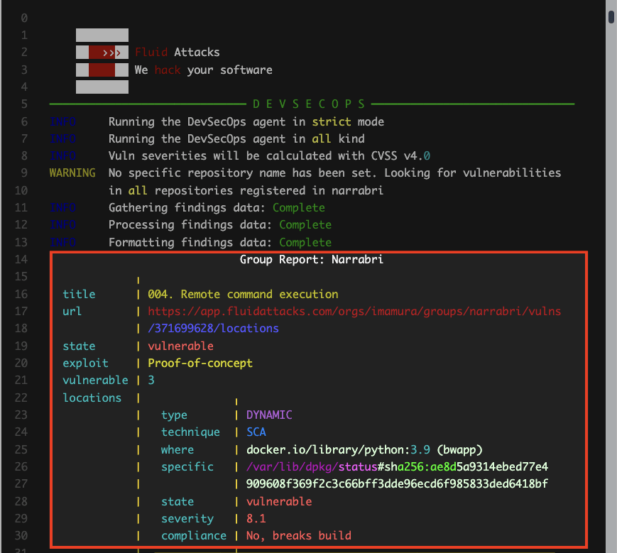Click 'Complete' on the Gathering findings line
The height and width of the screenshot is (553, 617).
(x=299, y=208)
